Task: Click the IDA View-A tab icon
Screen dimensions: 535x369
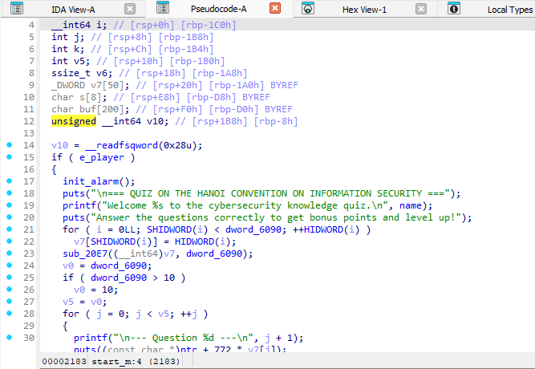Action: pyautogui.click(x=18, y=9)
